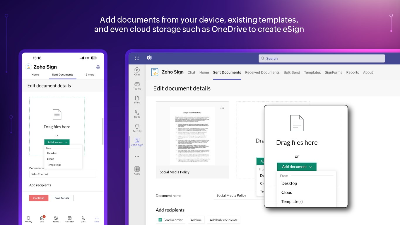Open the SignForms tab
The width and height of the screenshot is (400, 225).
click(x=334, y=72)
